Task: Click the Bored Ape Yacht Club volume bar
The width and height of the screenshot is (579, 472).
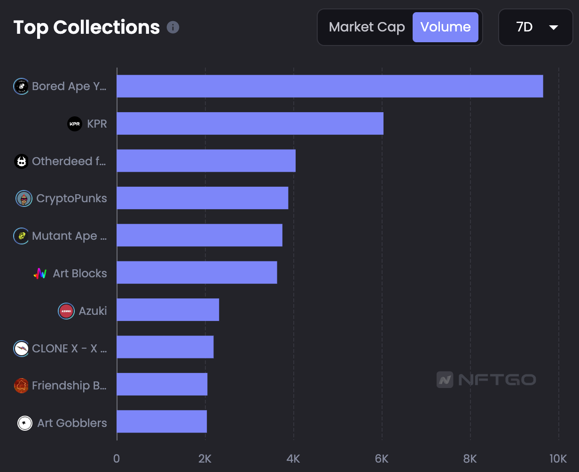Action: [x=329, y=86]
